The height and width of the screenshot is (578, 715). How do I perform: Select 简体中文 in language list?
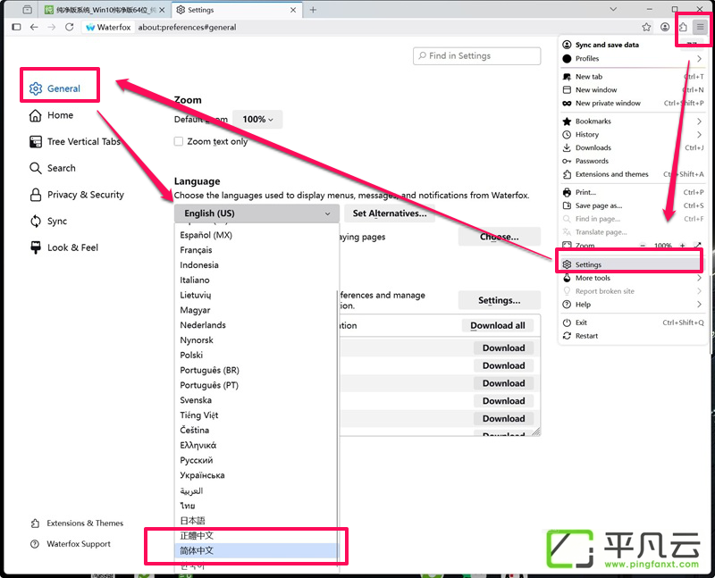point(257,550)
